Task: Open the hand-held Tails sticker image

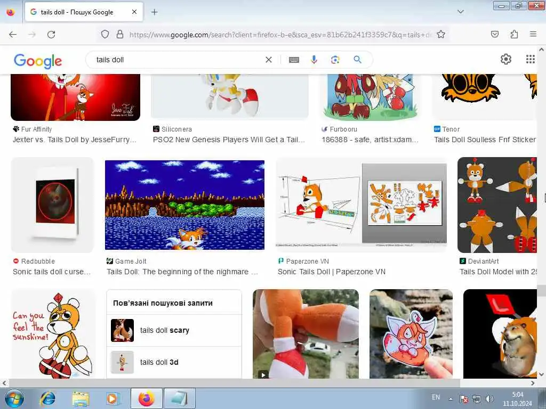Action: pyautogui.click(x=411, y=334)
